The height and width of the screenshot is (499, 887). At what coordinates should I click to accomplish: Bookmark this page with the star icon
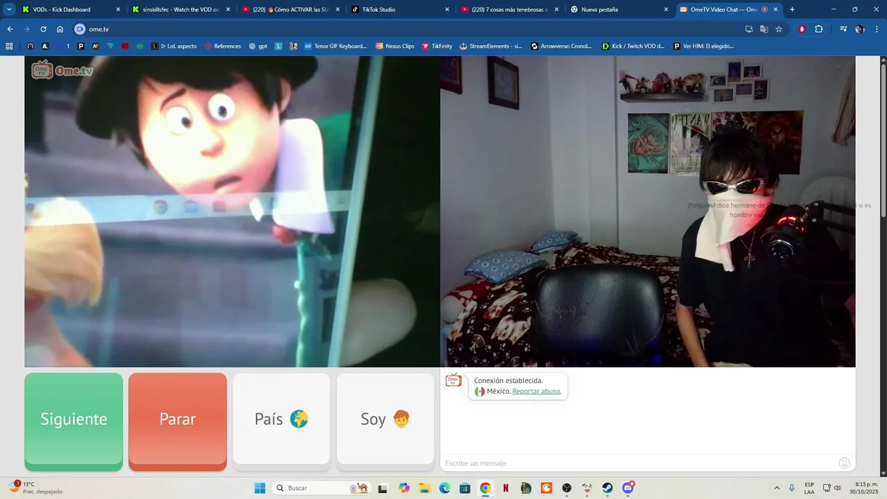click(x=779, y=29)
